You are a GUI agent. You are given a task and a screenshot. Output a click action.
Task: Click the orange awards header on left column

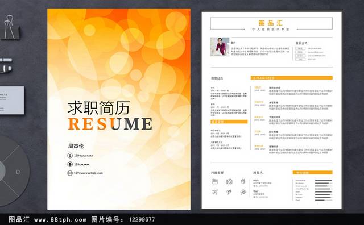click(x=229, y=122)
